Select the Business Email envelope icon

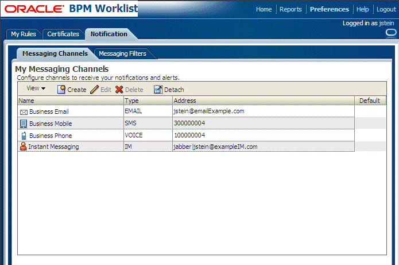pyautogui.click(x=24, y=112)
